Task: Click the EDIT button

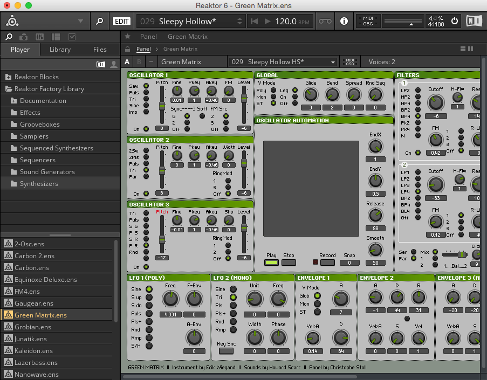Action: tap(121, 21)
